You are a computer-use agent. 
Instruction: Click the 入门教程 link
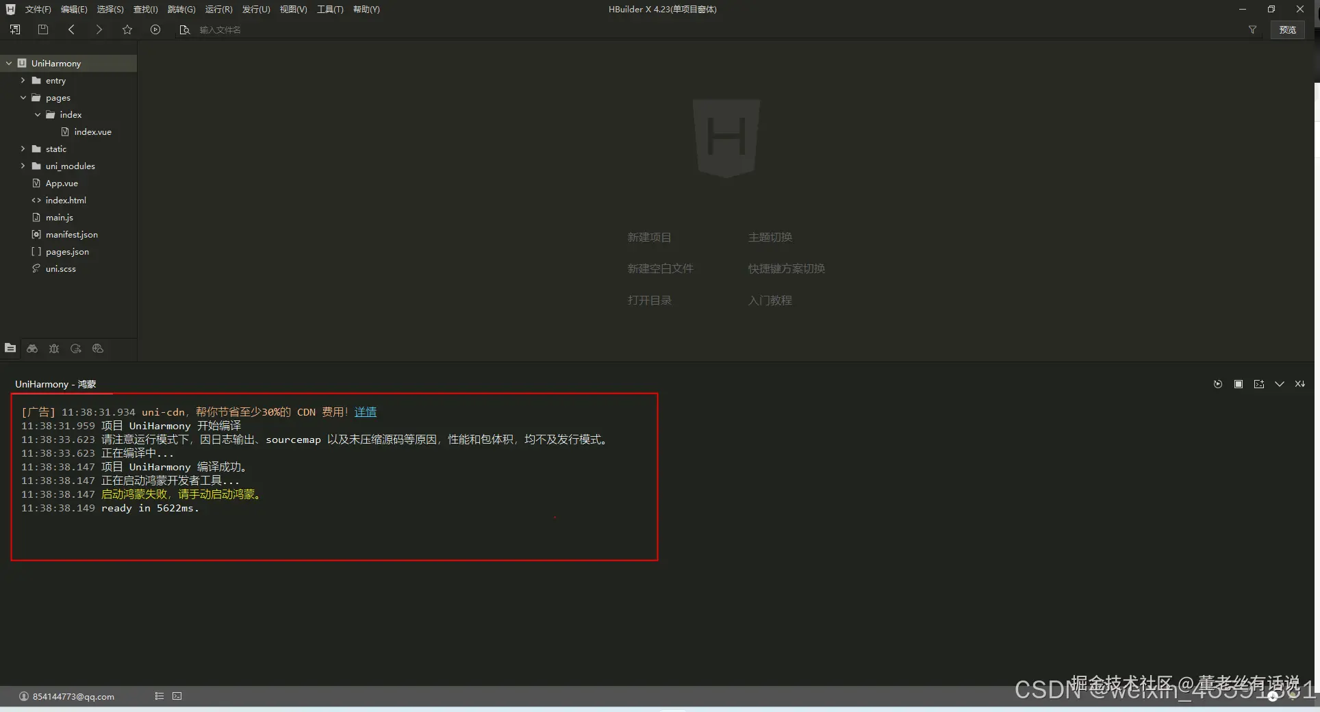tap(770, 300)
